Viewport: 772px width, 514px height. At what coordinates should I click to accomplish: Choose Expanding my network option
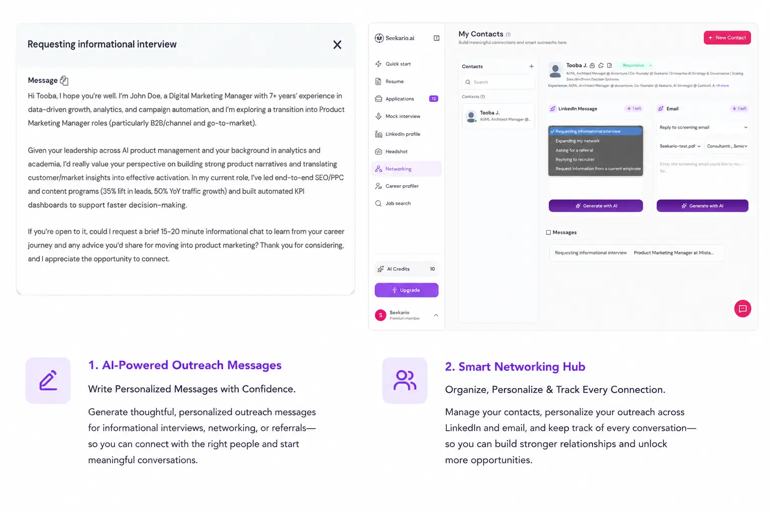tap(596, 141)
